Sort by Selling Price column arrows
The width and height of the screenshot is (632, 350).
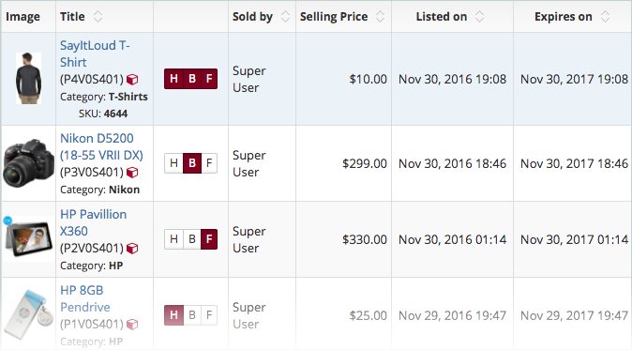380,17
